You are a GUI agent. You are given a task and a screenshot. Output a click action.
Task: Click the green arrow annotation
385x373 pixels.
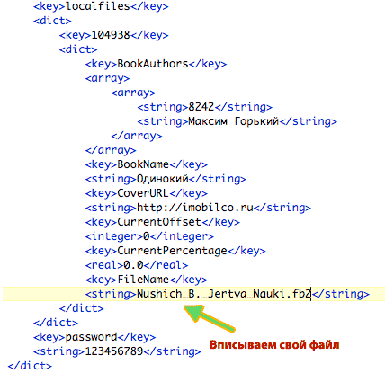209,318
